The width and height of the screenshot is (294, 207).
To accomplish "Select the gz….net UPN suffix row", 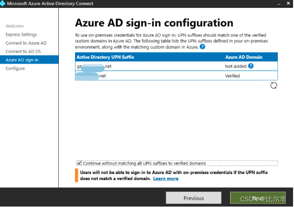I will pos(176,66).
